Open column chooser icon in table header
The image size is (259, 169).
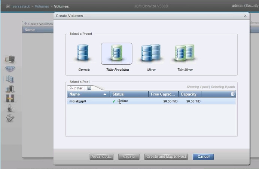pyautogui.click(x=233, y=94)
